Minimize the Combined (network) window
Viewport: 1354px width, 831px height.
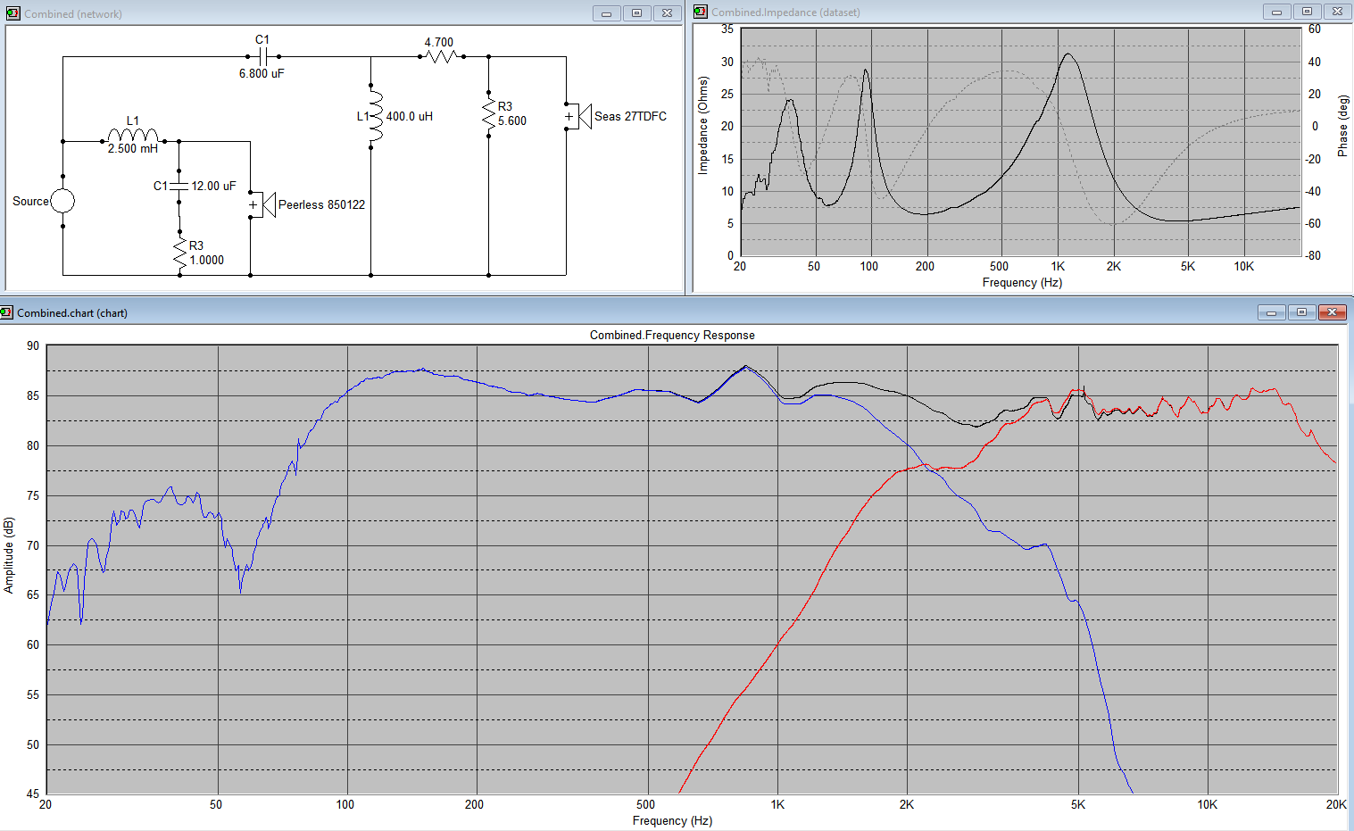606,13
